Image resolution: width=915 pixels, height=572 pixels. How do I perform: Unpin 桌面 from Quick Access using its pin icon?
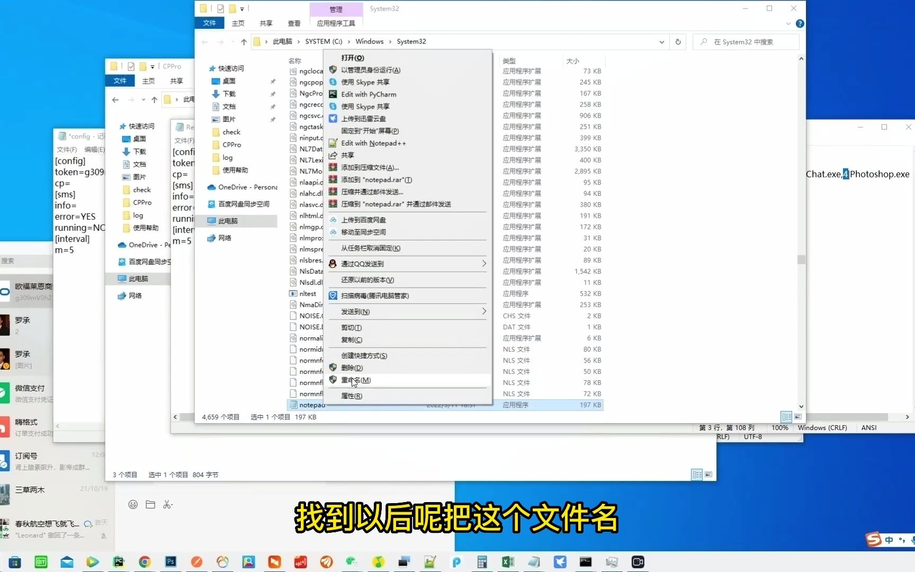(x=273, y=81)
